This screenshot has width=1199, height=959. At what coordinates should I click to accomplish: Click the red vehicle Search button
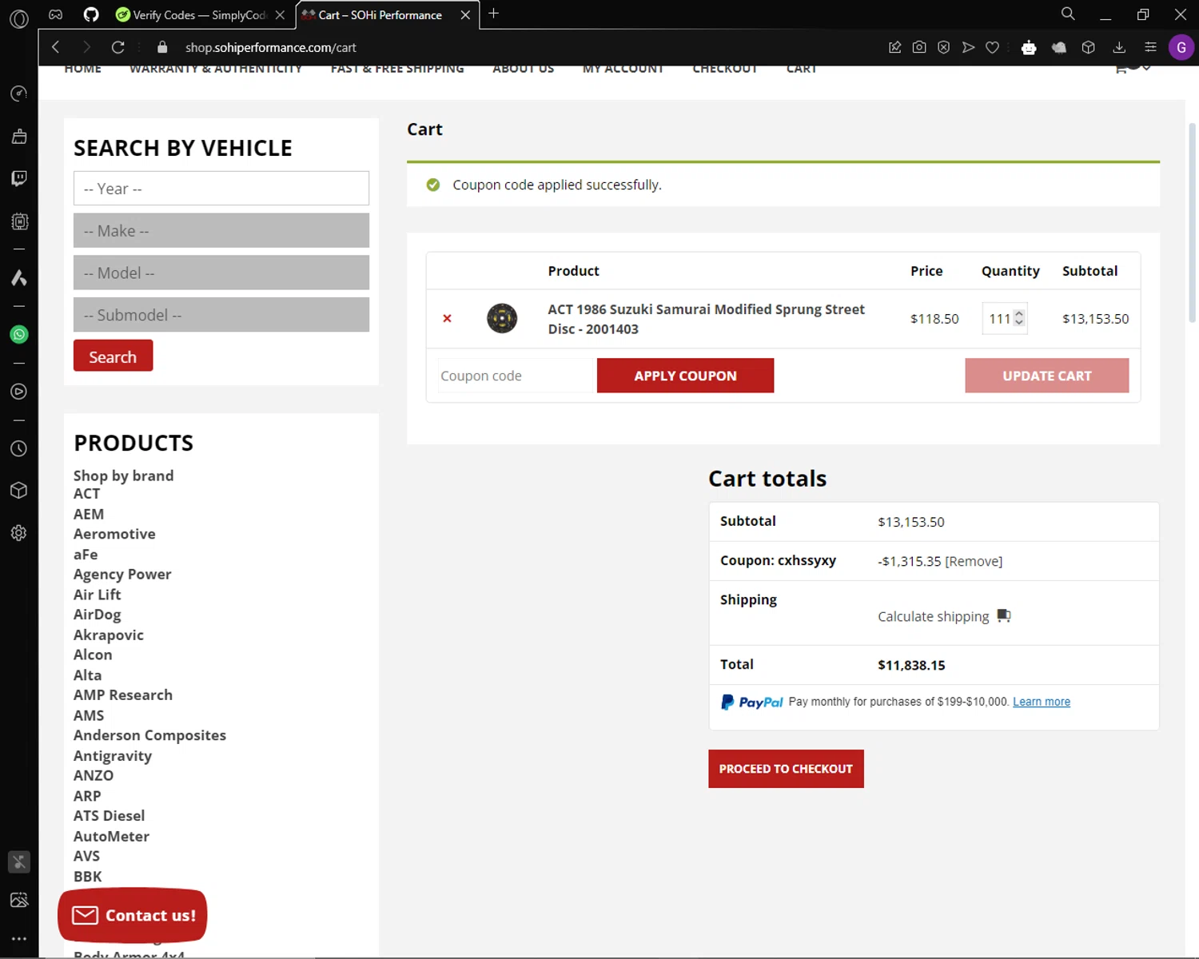[x=113, y=356]
